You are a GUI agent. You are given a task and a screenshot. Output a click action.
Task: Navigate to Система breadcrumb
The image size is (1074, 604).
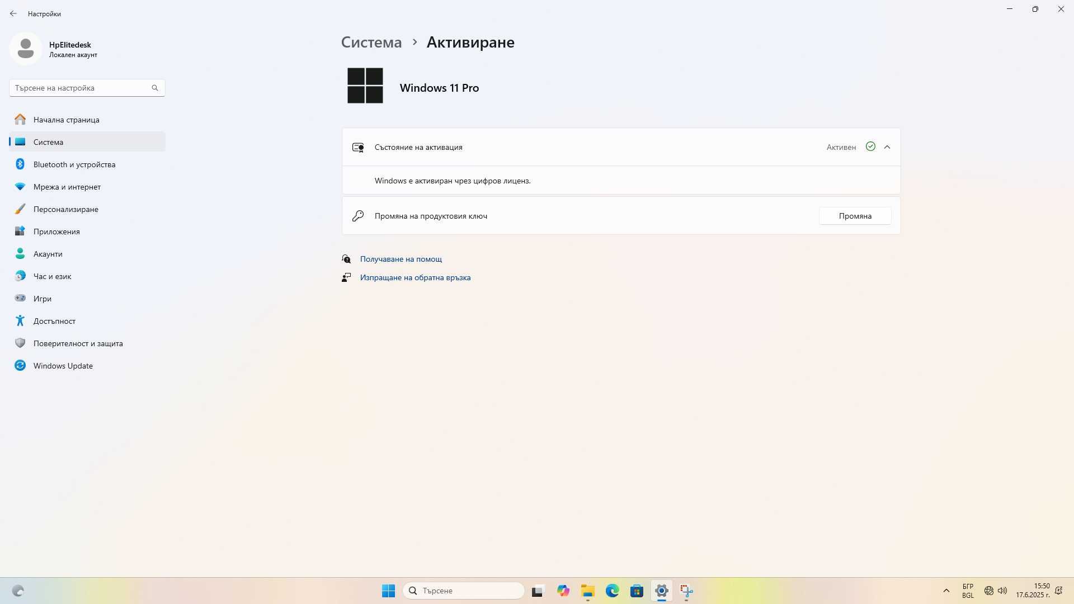click(371, 42)
